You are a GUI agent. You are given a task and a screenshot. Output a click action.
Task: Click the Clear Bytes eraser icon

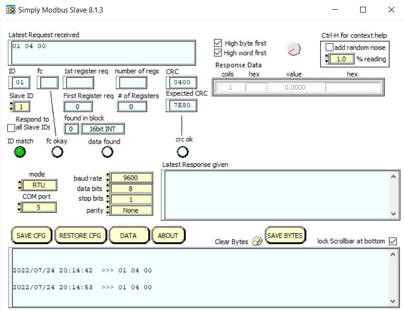257,241
